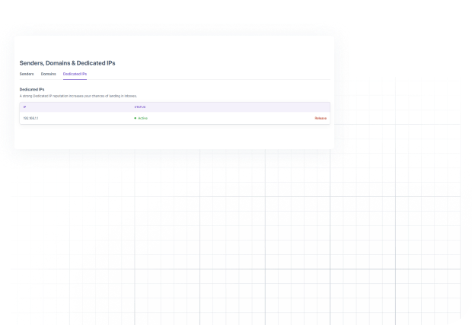Viewport: 472px width, 325px height.
Task: Click the Dedicated IPs section subheading
Action: click(x=32, y=89)
